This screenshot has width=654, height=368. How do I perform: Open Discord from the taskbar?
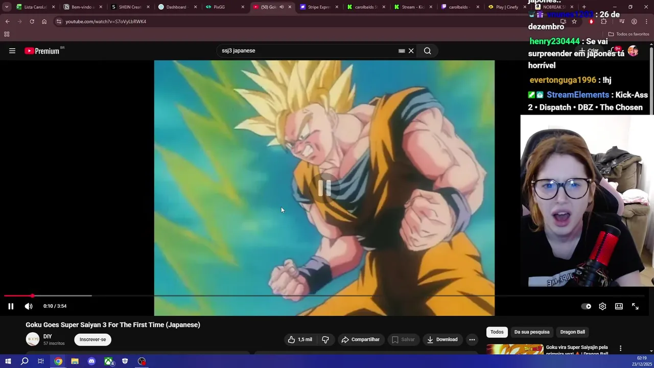[x=91, y=361]
